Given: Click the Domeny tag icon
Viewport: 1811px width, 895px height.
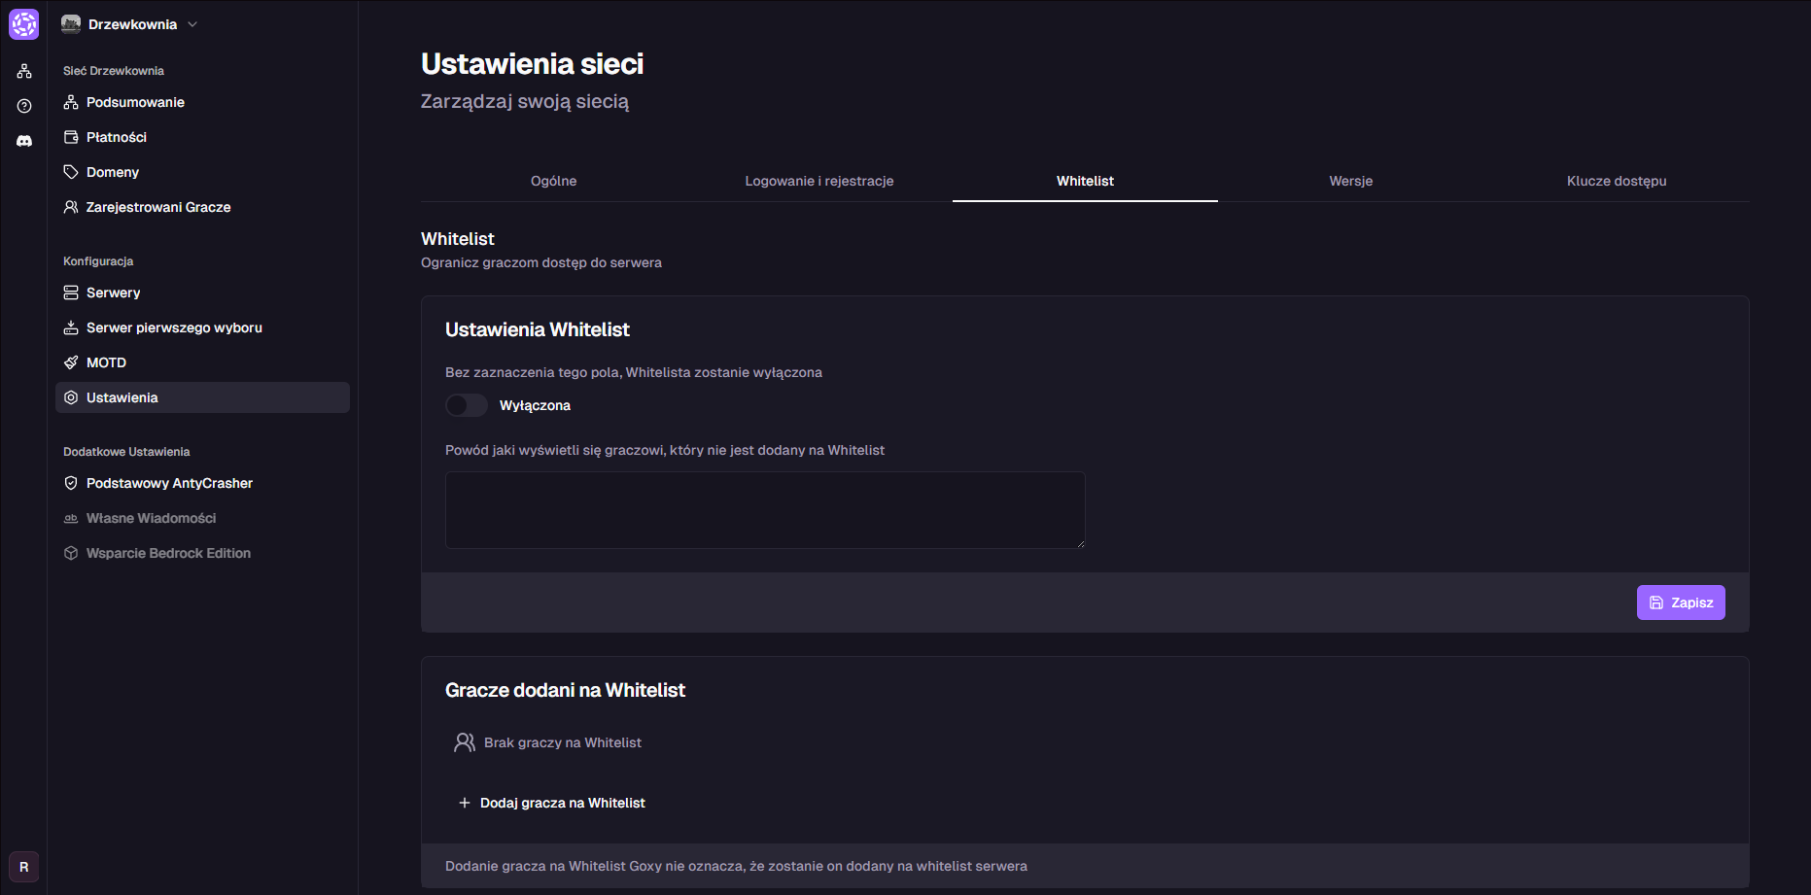Looking at the screenshot, I should 71,172.
